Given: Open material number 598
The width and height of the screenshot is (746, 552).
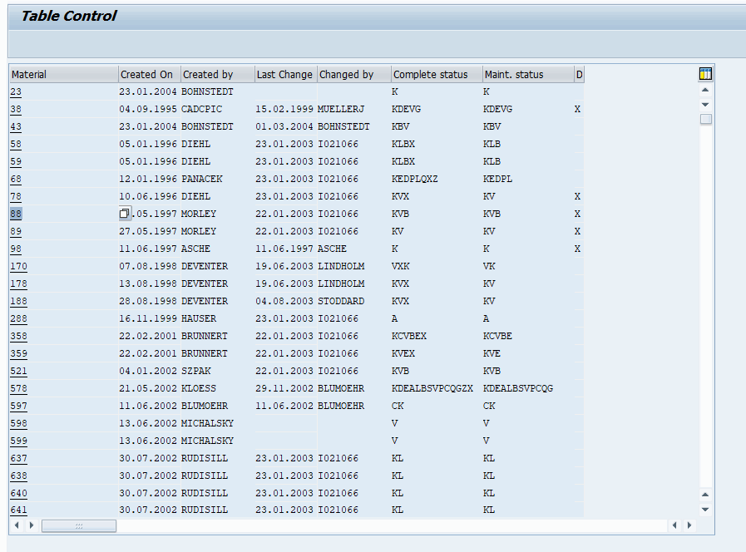Looking at the screenshot, I should (x=18, y=423).
